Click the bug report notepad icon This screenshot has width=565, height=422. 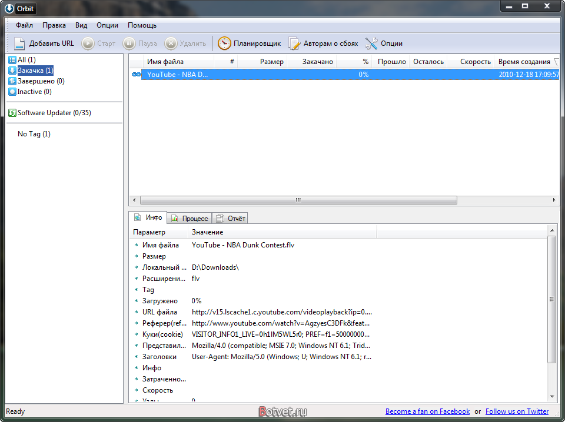pyautogui.click(x=294, y=43)
